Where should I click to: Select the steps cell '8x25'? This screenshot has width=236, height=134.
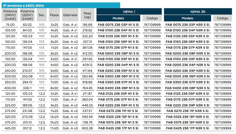point(54,53)
